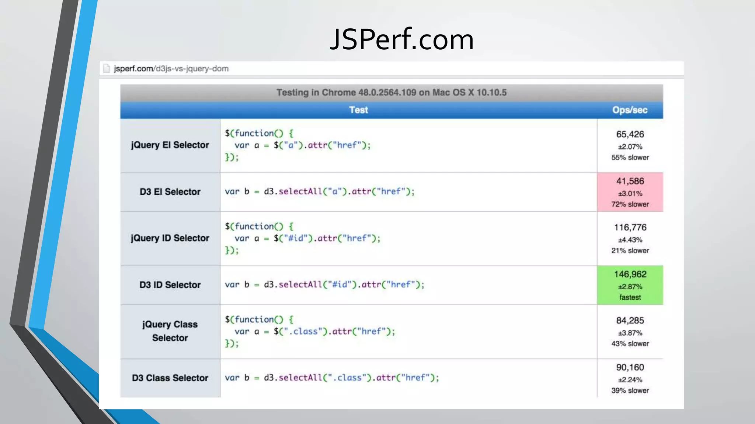Click the ±4.43% margin of error
This screenshot has width=755, height=424.
[630, 240]
